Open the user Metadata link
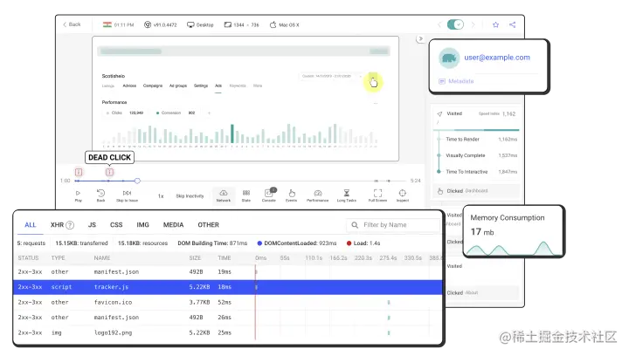 457,81
